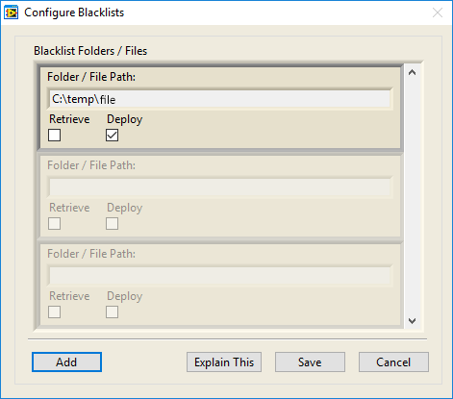Tick the Deploy checkbox in second entry
This screenshot has height=399, width=453.
[x=112, y=223]
